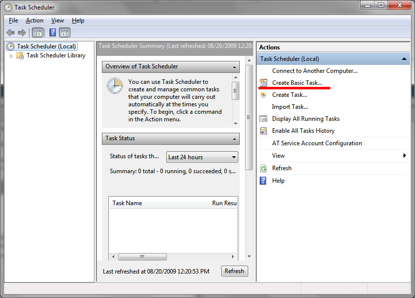Click Connect to Another Computer...
Screen dimensions: 415x298
(x=315, y=71)
